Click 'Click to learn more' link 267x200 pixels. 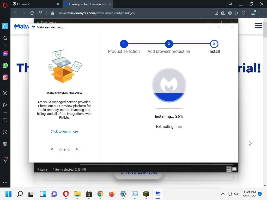pyautogui.click(x=64, y=132)
